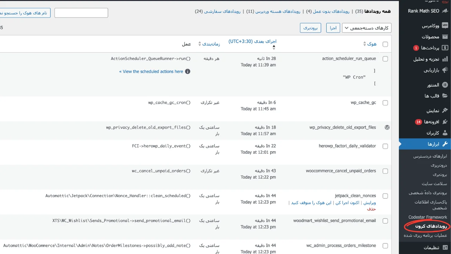Viewport: 451px width, 254px height.
Task: Select the کاربران users icon
Action: pyautogui.click(x=445, y=133)
